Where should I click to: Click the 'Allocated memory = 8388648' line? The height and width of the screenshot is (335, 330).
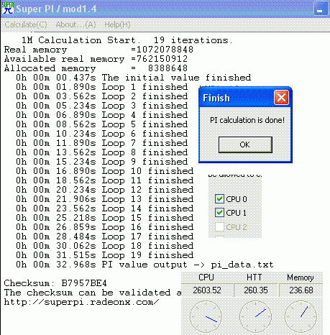(96, 68)
